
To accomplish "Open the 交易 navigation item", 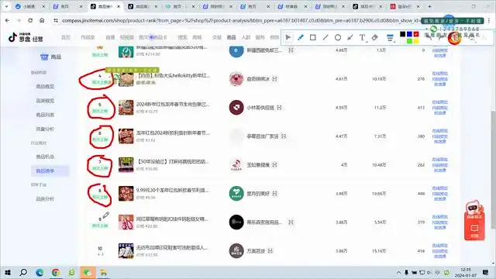I will (x=217, y=37).
